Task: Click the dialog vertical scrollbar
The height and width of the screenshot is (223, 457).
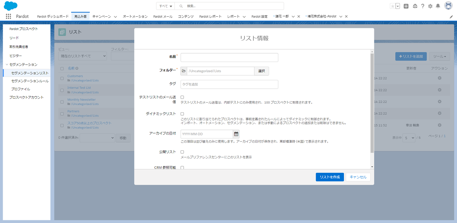Action: coord(372,103)
